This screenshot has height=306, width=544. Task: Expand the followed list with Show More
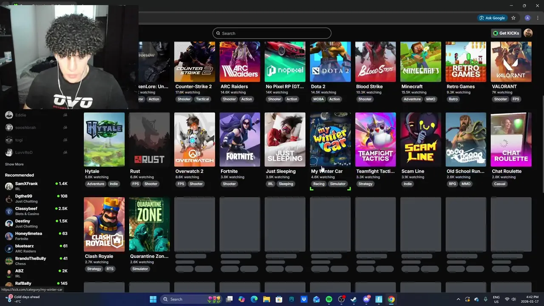[14, 164]
